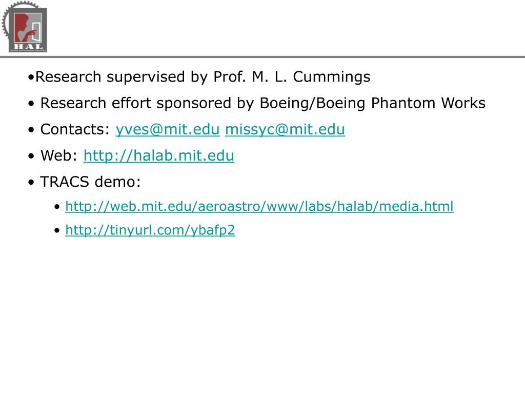
Task: Click the sub-bullet before the tinyurl link
Action: pyautogui.click(x=57, y=231)
